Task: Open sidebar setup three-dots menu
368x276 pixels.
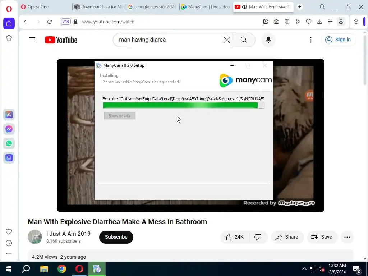Action: 9,254
